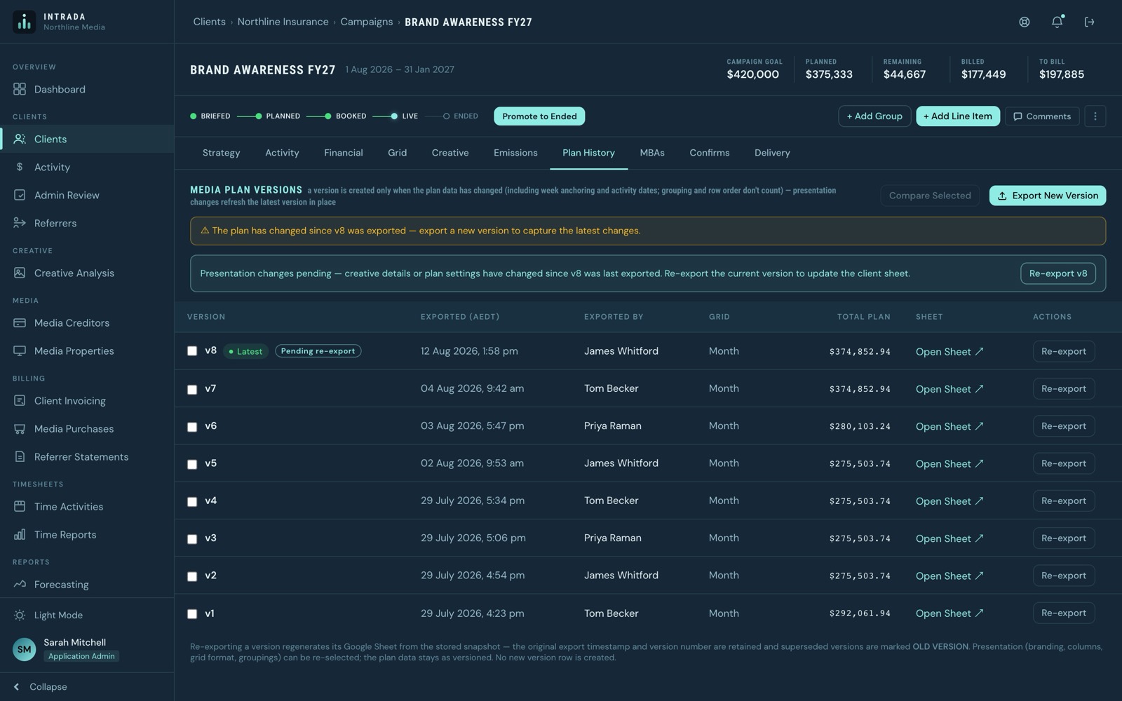Click the Time Reports bar chart icon
The height and width of the screenshot is (701, 1122).
(x=20, y=534)
